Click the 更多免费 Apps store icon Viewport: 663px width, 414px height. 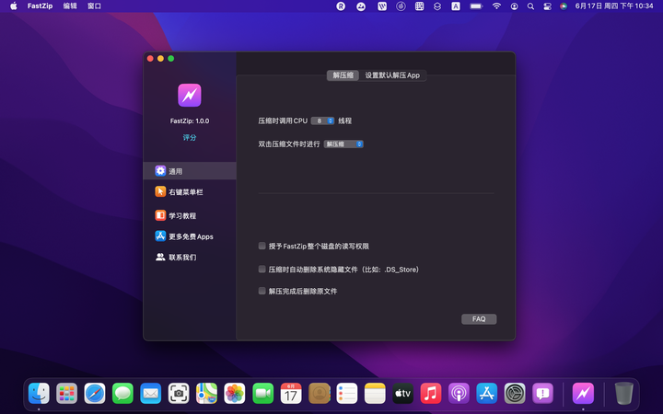[x=160, y=236]
